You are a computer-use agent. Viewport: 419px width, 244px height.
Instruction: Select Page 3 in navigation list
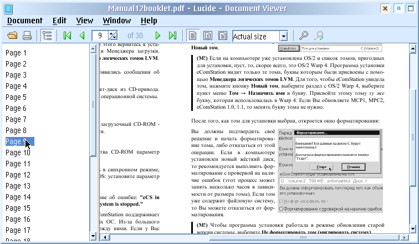[16, 75]
